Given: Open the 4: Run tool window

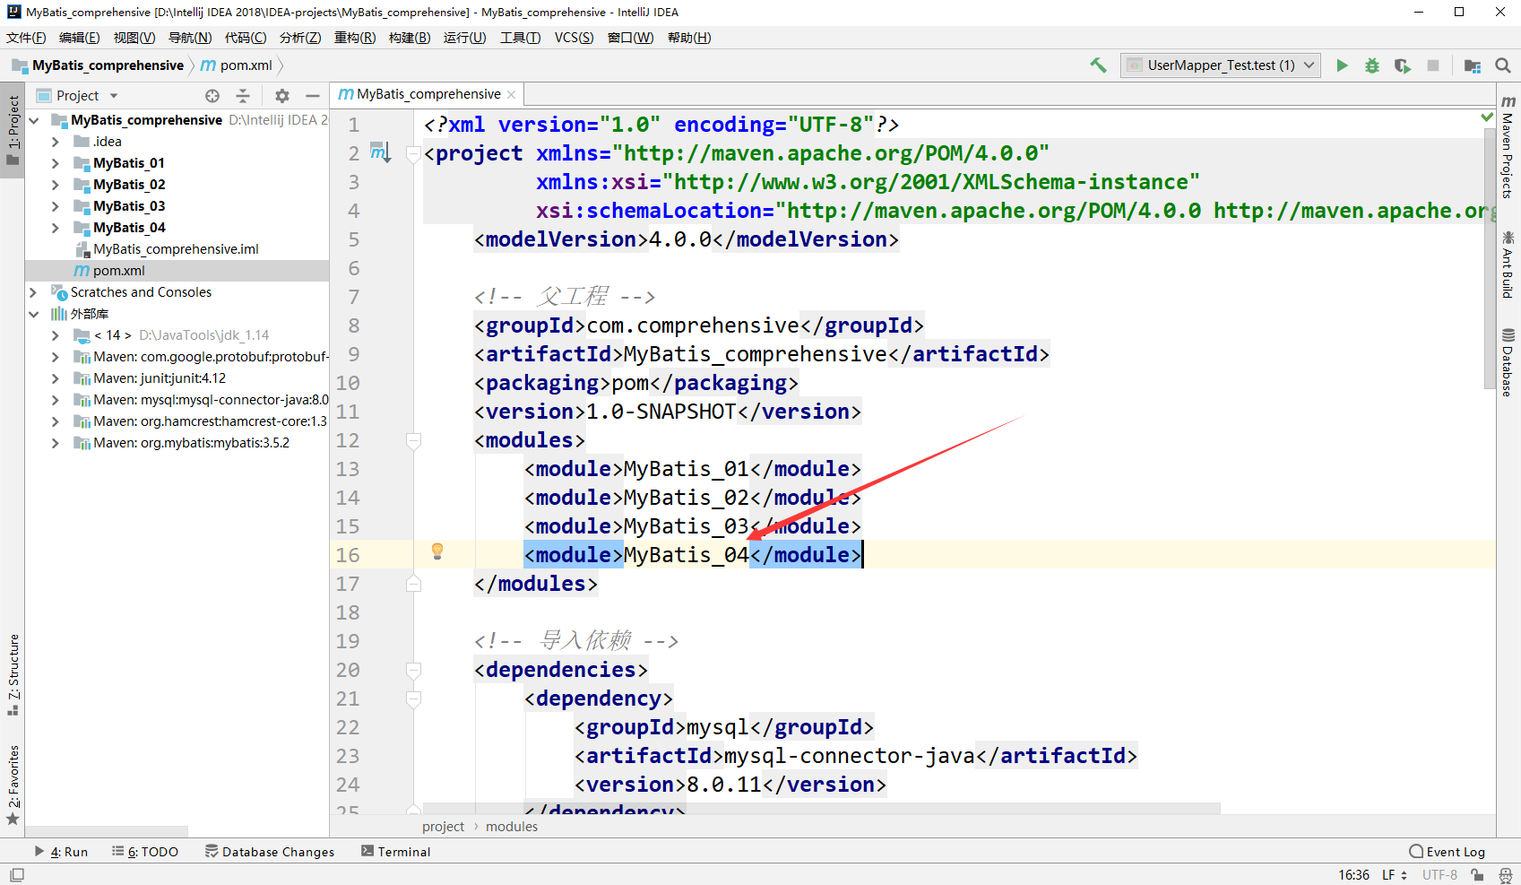Looking at the screenshot, I should (x=61, y=852).
